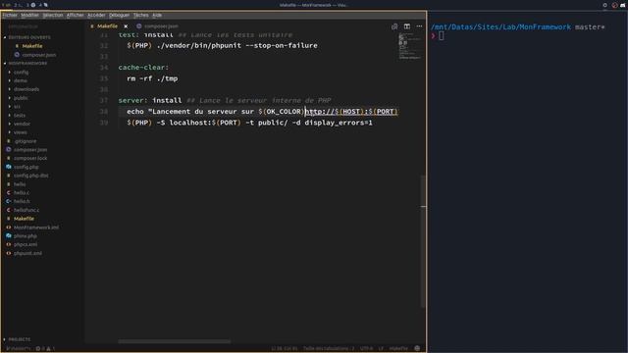Change Makefile language mode in status bar

398,349
